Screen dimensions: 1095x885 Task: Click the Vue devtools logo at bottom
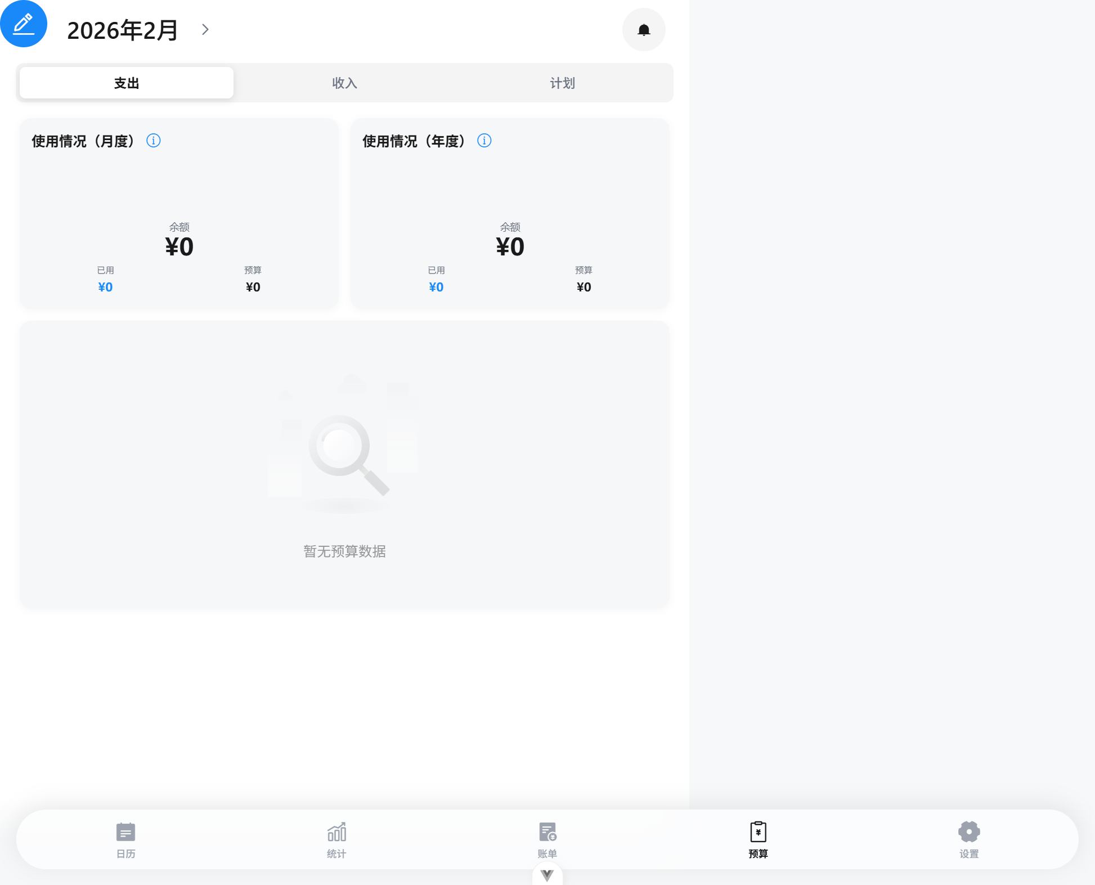[x=547, y=875]
